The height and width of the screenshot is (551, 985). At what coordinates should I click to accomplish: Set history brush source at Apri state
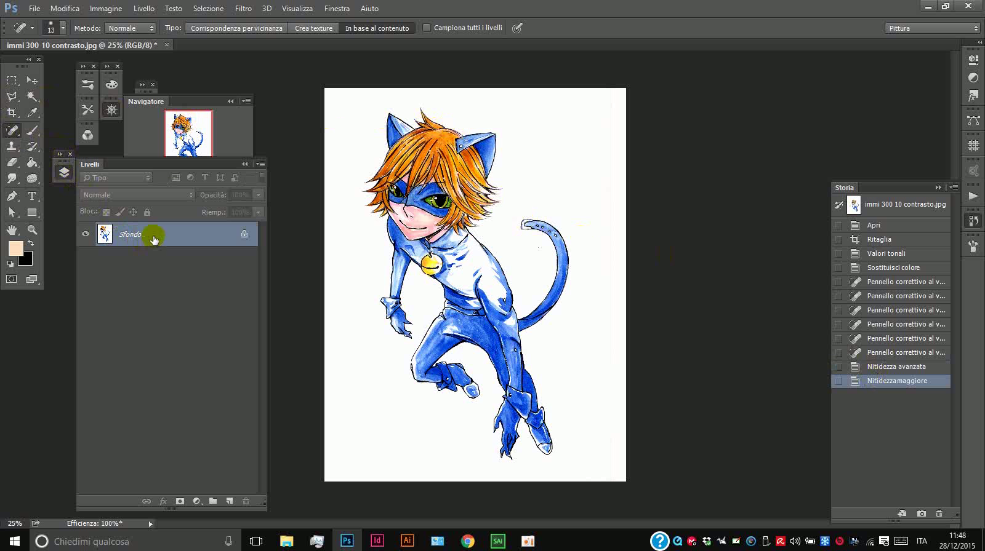point(838,225)
